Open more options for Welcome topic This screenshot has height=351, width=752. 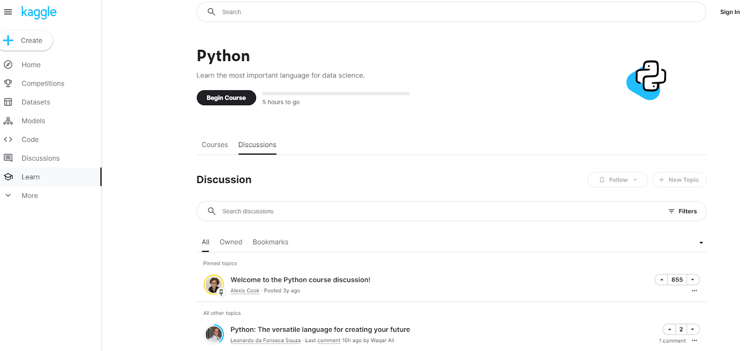694,291
